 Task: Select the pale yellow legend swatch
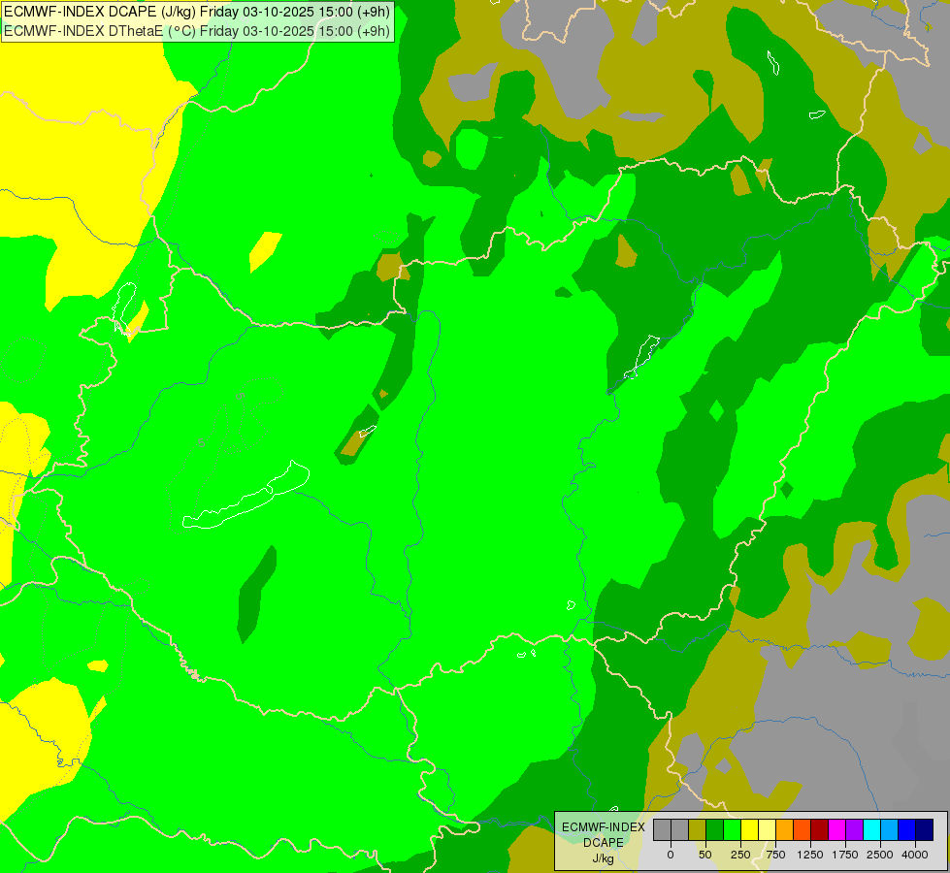pos(767,829)
